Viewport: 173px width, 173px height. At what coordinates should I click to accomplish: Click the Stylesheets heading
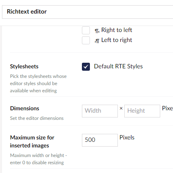[x=24, y=66]
